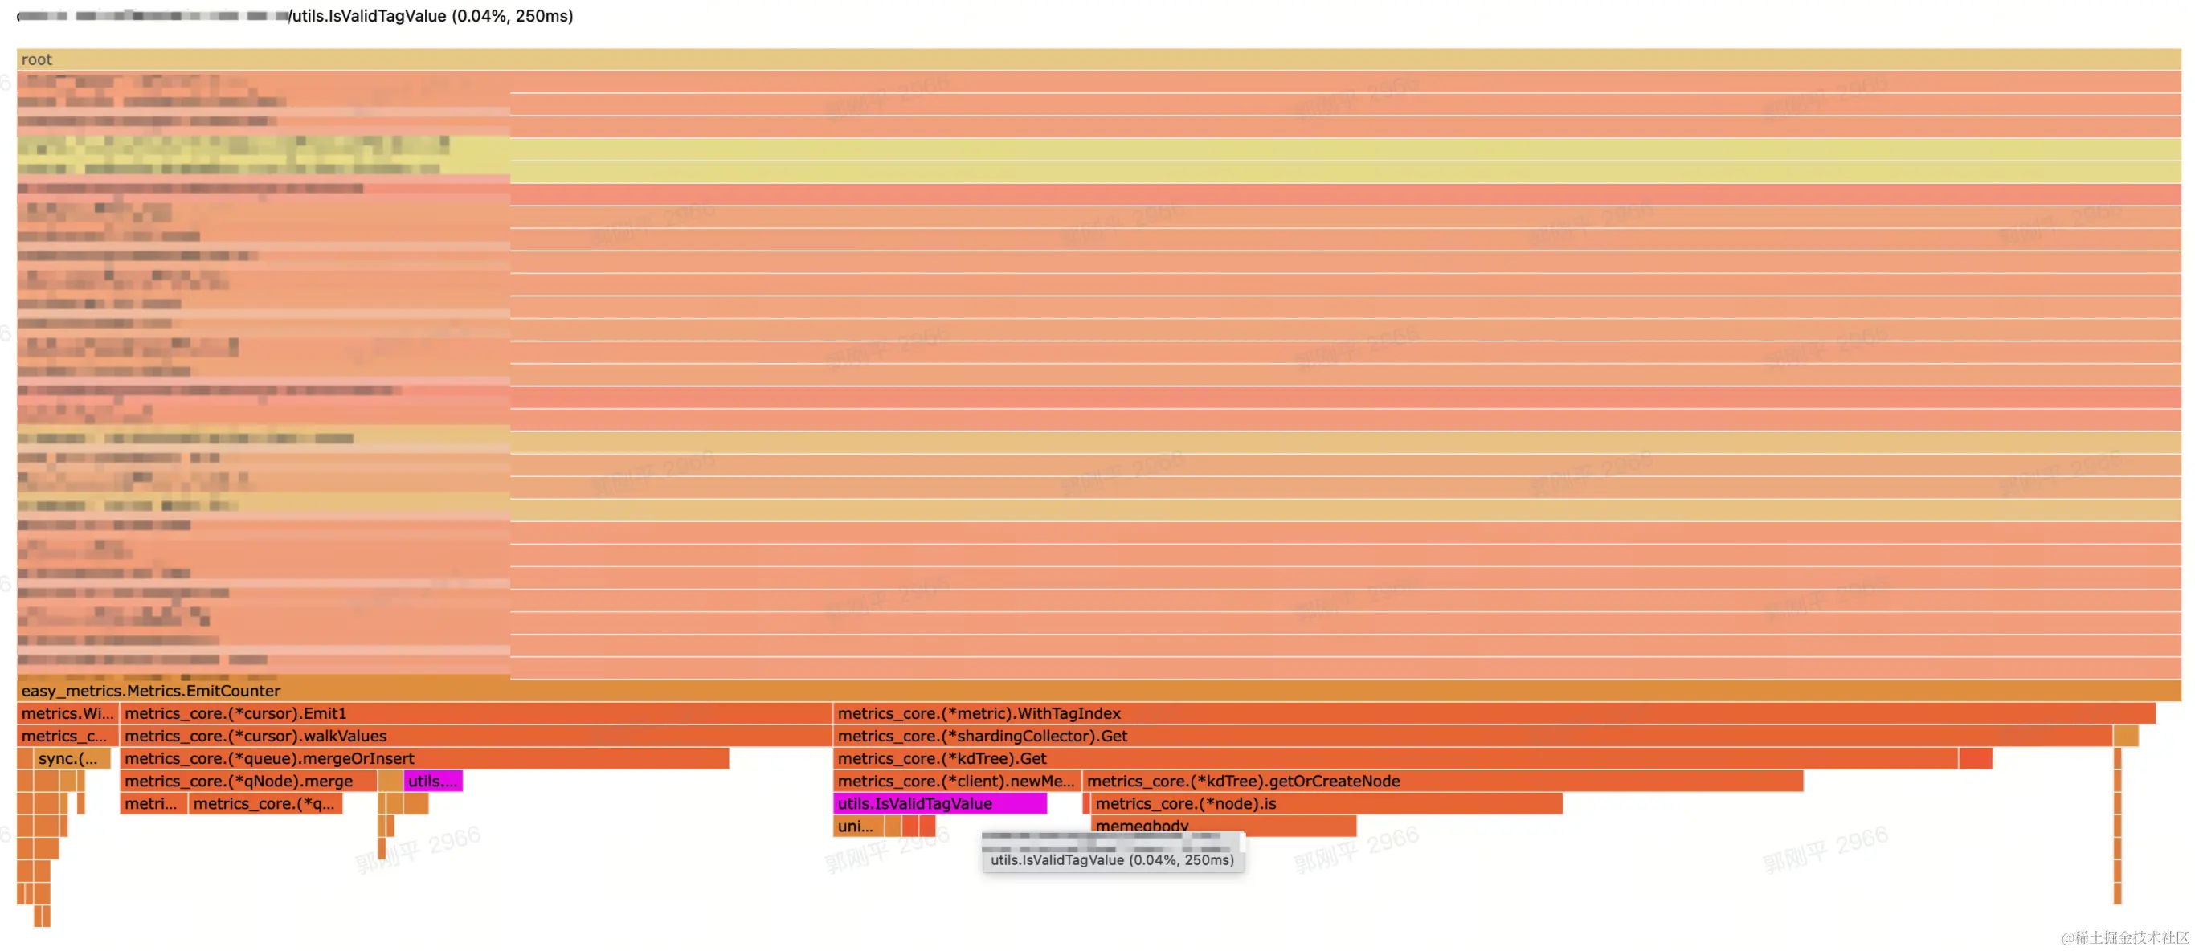Click the highlighted utils.IsValidTagValue frame

click(x=940, y=803)
